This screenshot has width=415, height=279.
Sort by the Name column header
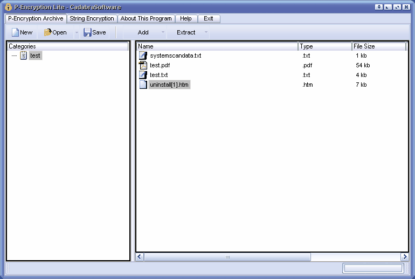[x=217, y=46]
